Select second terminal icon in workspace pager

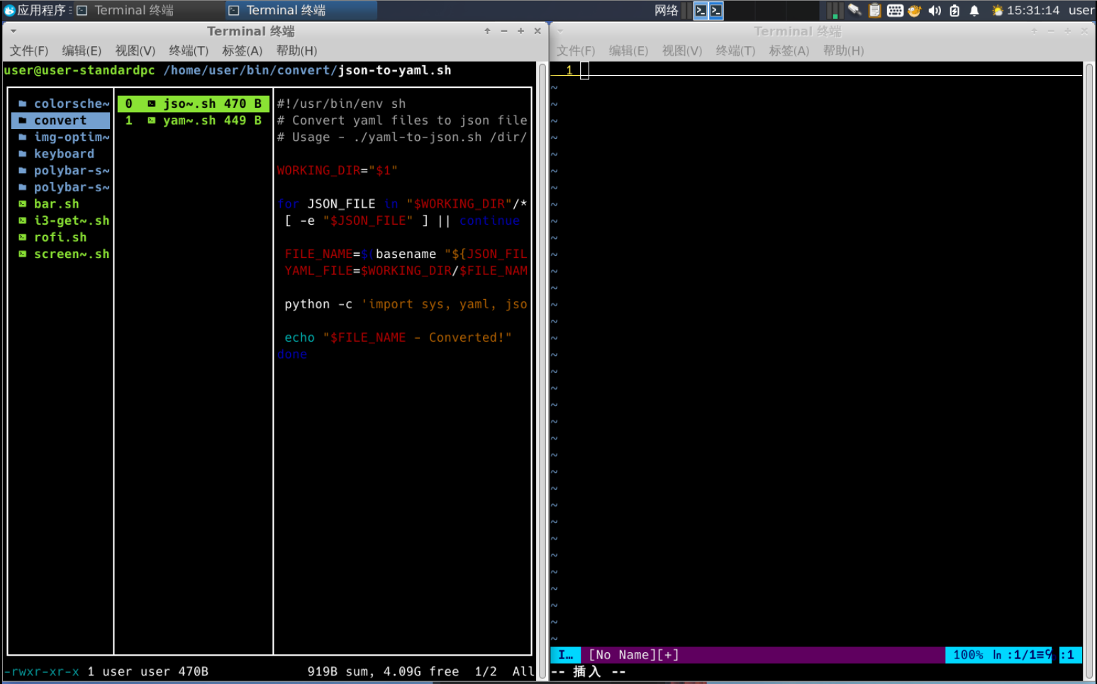pyautogui.click(x=716, y=10)
